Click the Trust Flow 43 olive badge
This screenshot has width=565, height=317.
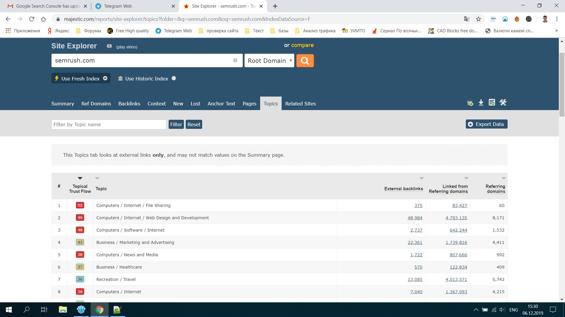tap(80, 242)
